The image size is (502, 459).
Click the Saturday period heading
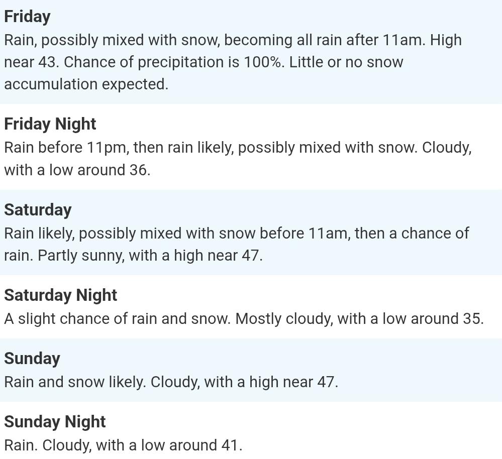coord(38,210)
